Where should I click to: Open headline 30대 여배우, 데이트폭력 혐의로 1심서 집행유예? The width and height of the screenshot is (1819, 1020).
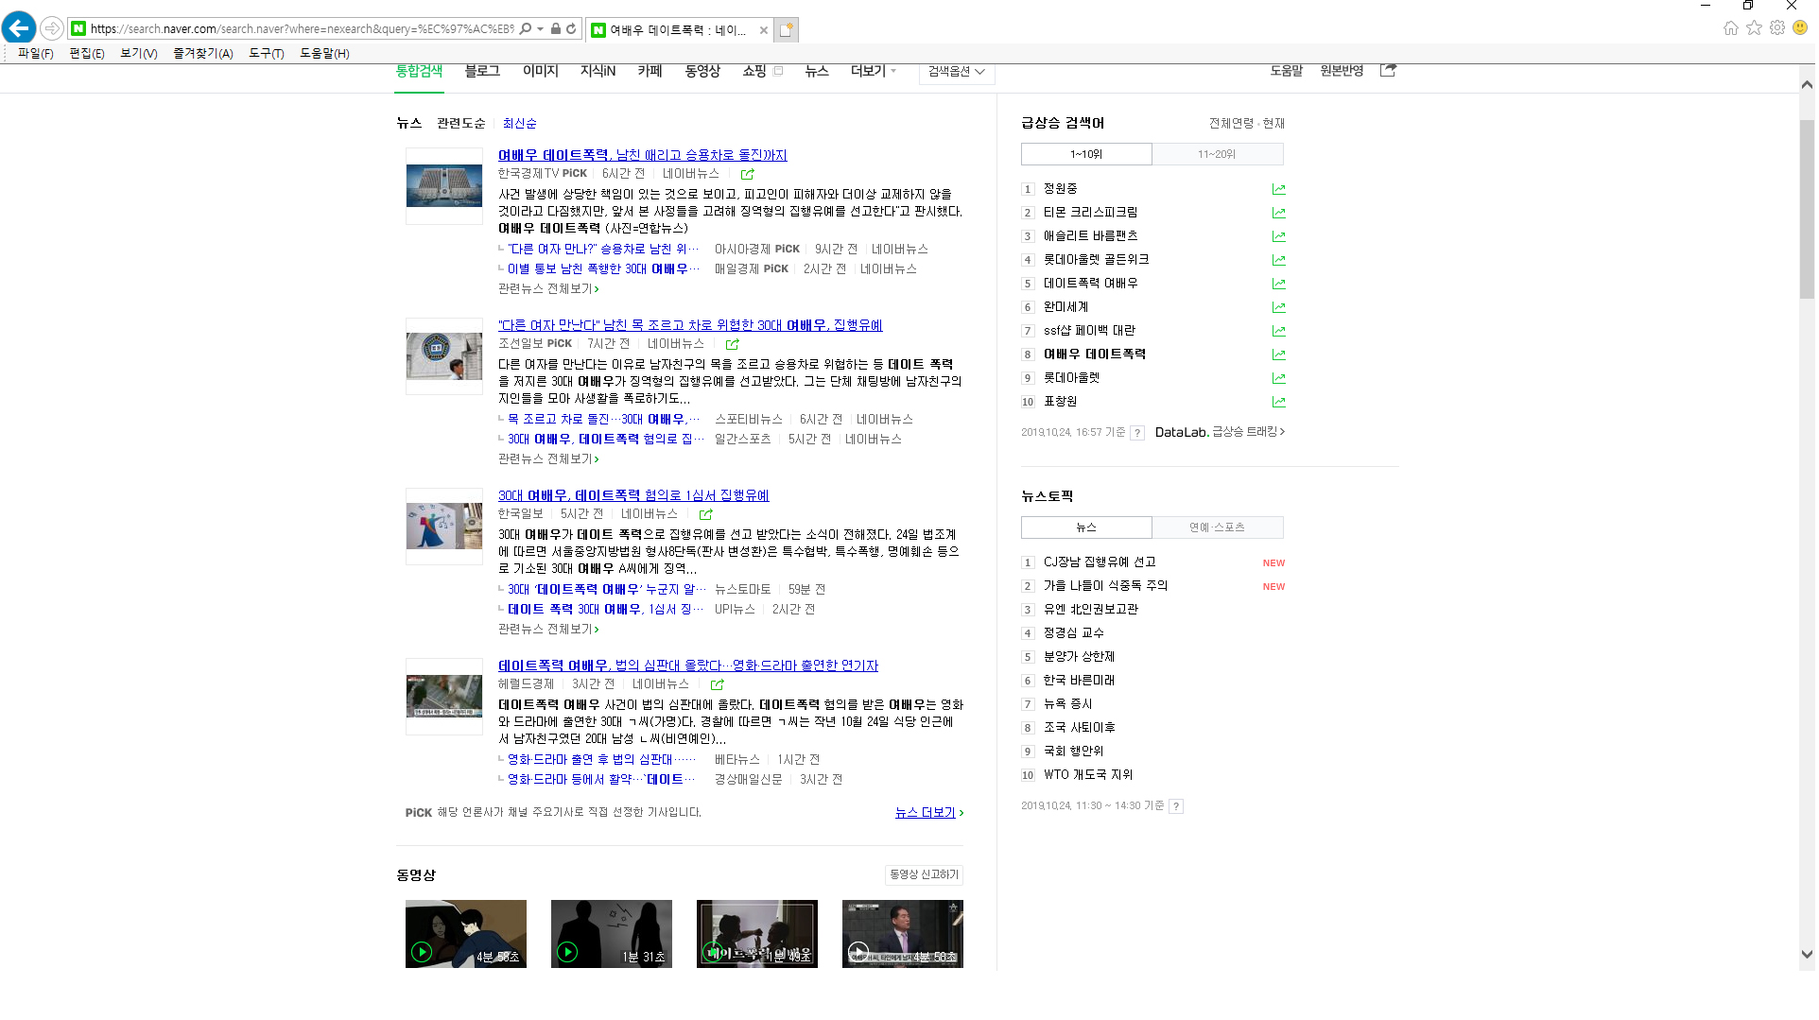click(x=633, y=495)
